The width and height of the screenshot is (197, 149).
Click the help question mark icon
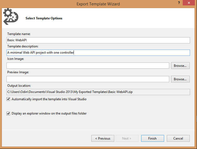[179, 3]
